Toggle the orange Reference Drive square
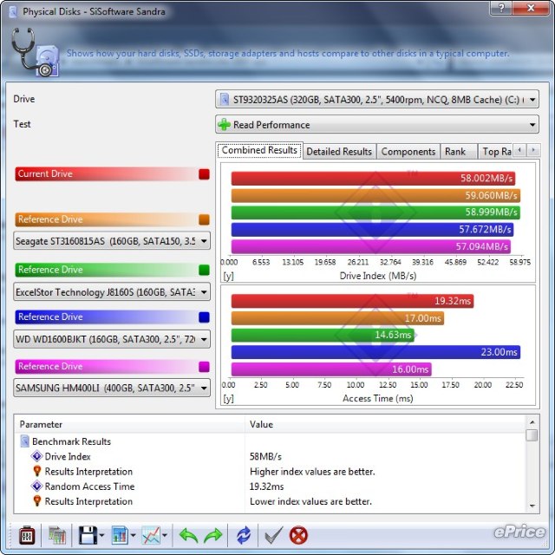Image resolution: width=555 pixels, height=555 pixels. tap(204, 220)
